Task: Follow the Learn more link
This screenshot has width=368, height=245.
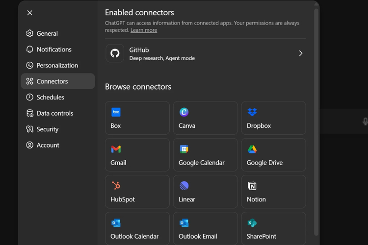Action: [144, 30]
